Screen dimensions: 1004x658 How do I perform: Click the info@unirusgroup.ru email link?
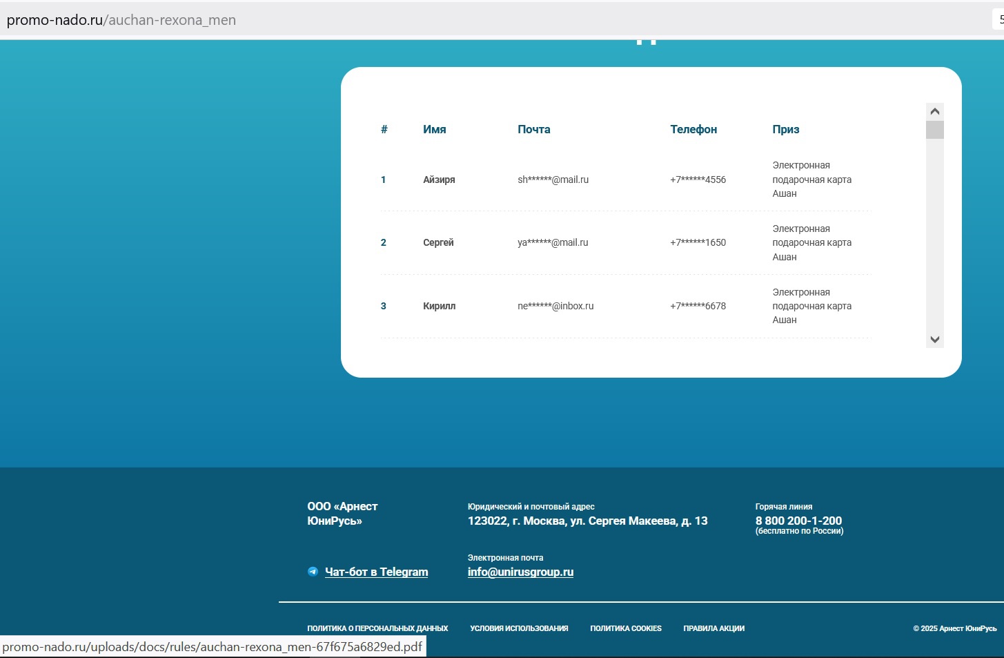(x=520, y=572)
